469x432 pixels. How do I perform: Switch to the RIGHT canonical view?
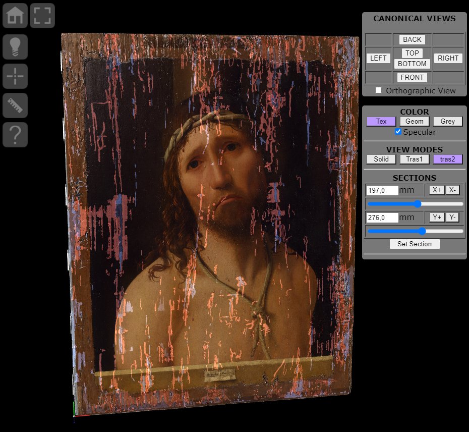pyautogui.click(x=448, y=58)
